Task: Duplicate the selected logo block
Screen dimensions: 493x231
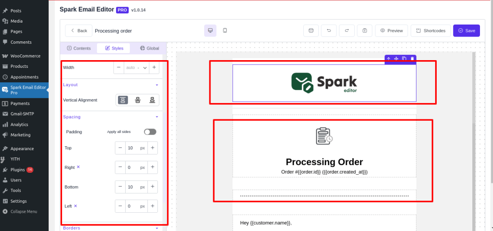Action: 404,59
